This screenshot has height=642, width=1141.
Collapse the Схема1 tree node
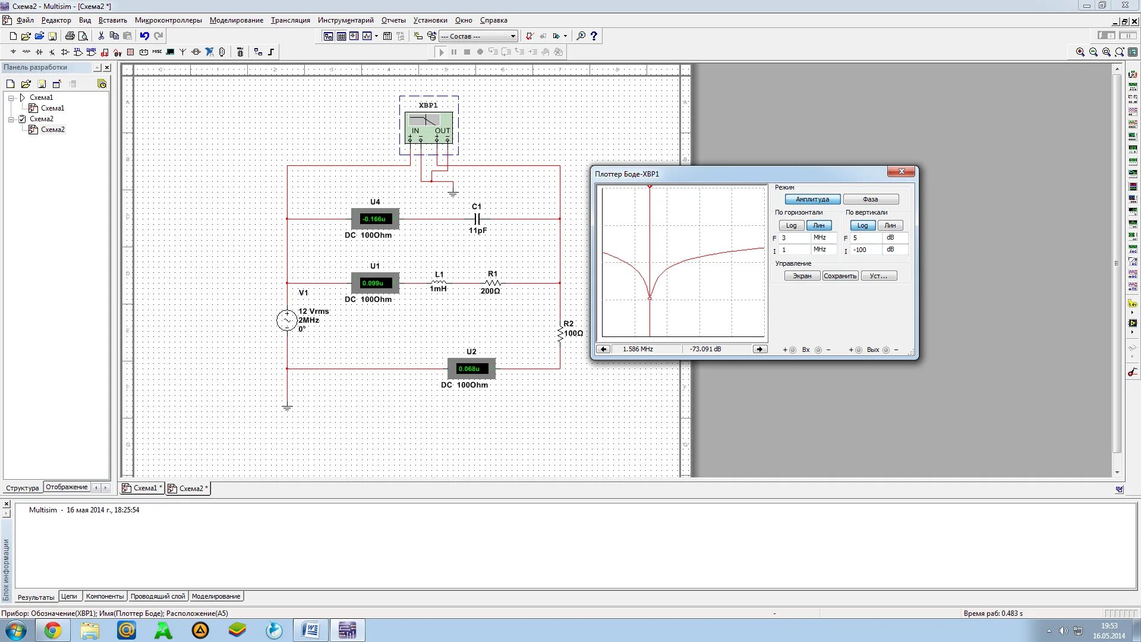click(11, 97)
